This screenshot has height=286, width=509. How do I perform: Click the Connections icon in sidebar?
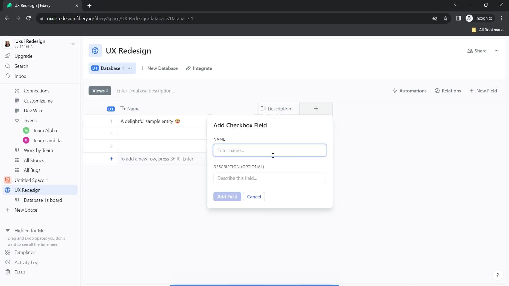(16, 91)
